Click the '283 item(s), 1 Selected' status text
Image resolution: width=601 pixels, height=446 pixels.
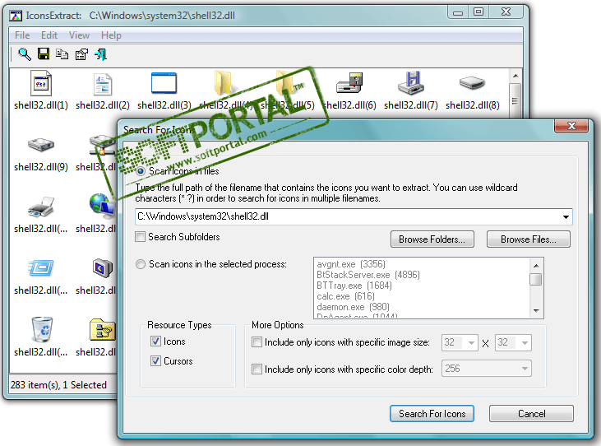pos(58,385)
